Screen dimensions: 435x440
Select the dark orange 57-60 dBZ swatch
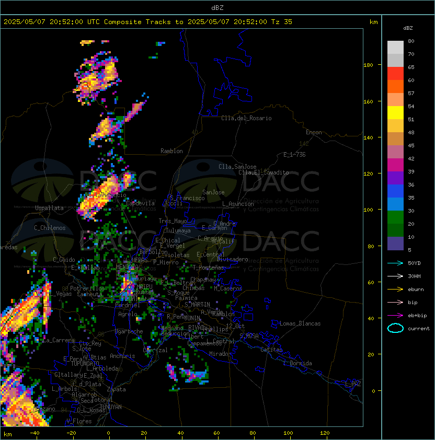tap(395, 86)
